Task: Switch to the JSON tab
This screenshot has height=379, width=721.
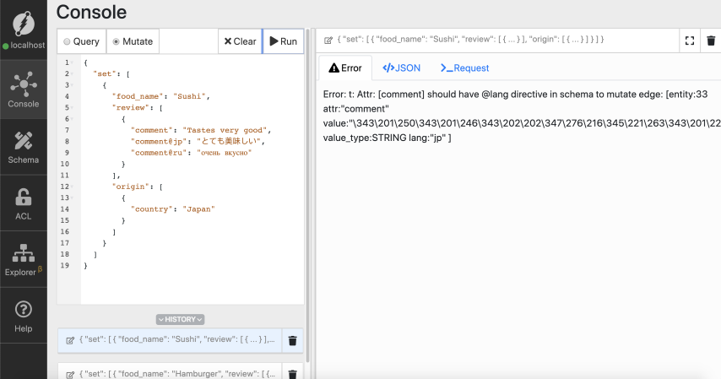Action: (401, 68)
